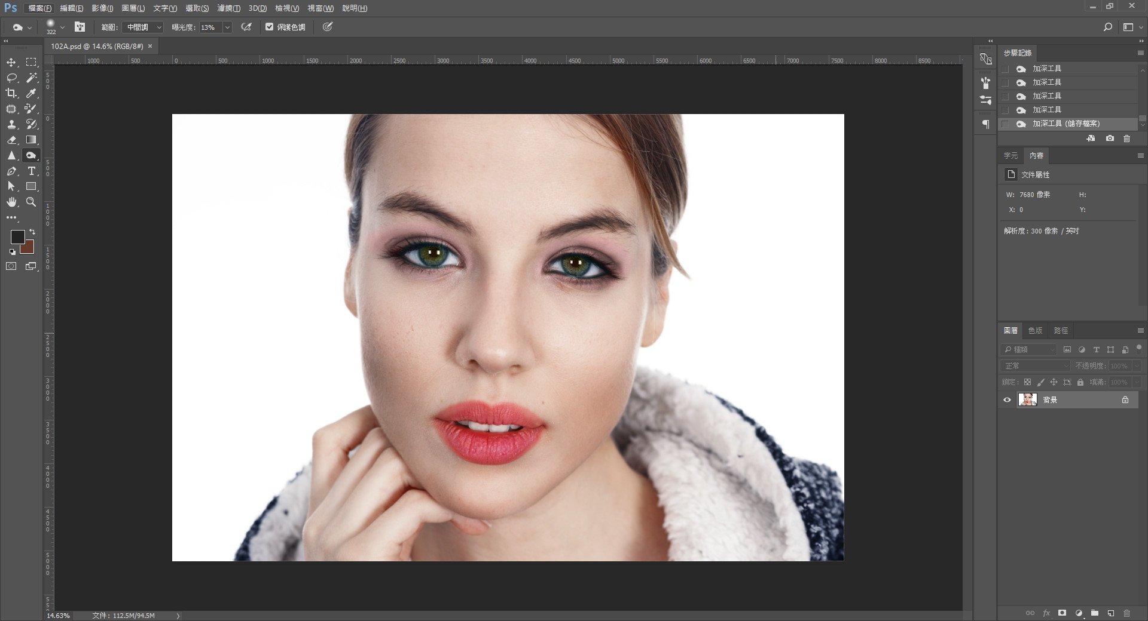Create new document from current state

(x=1091, y=138)
